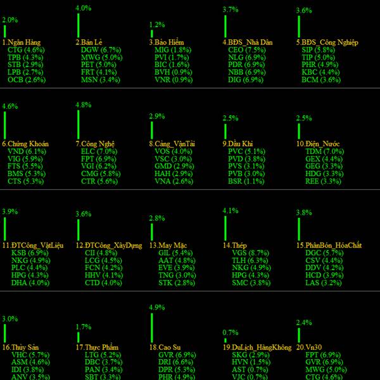Select the SMC (3.8%) entry

(251, 283)
